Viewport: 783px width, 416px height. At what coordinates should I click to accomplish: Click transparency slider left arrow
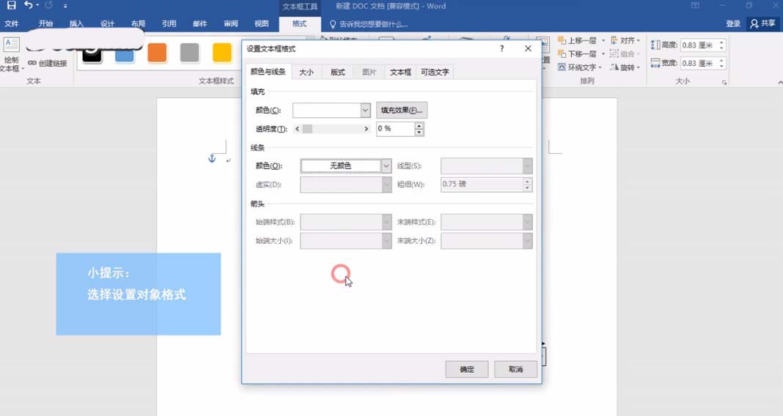pos(297,129)
